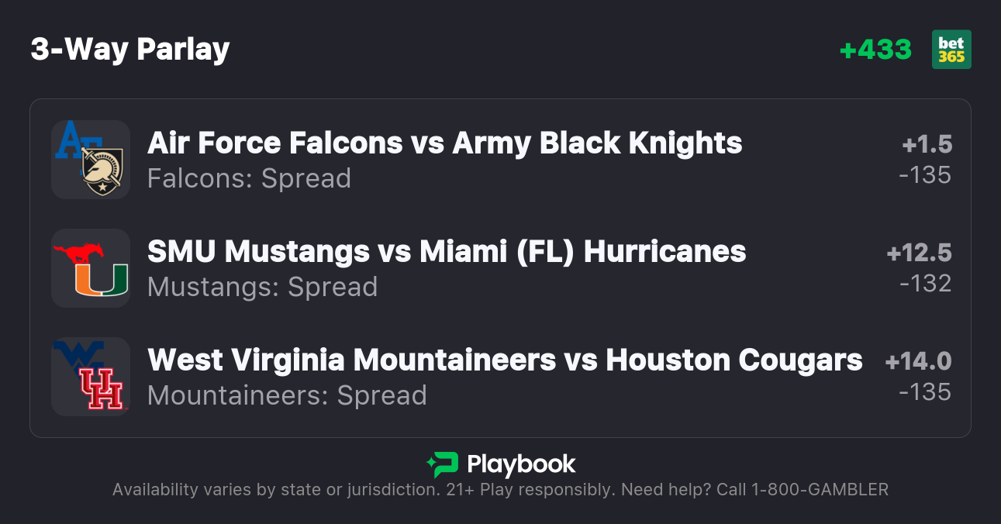1001x524 pixels.
Task: Open the 3-Way Parlay title
Action: pos(130,50)
